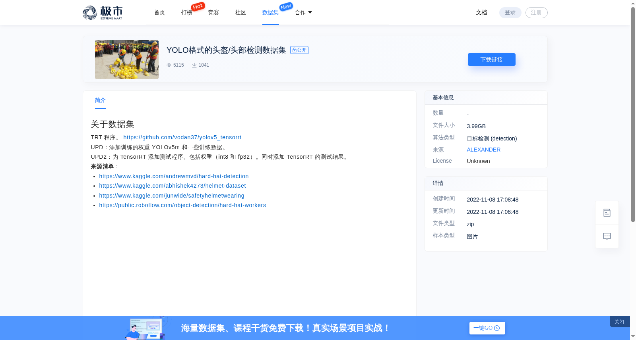Screen dimensions: 636x340
Task: Open the 打榜 menu item
Action: pyautogui.click(x=186, y=13)
